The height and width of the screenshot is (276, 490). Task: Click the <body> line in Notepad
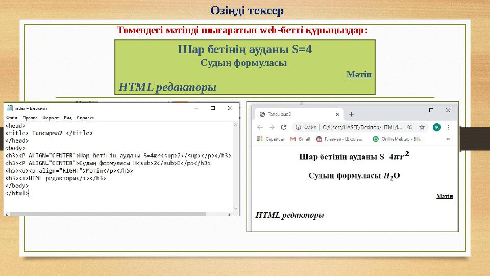[15, 148]
